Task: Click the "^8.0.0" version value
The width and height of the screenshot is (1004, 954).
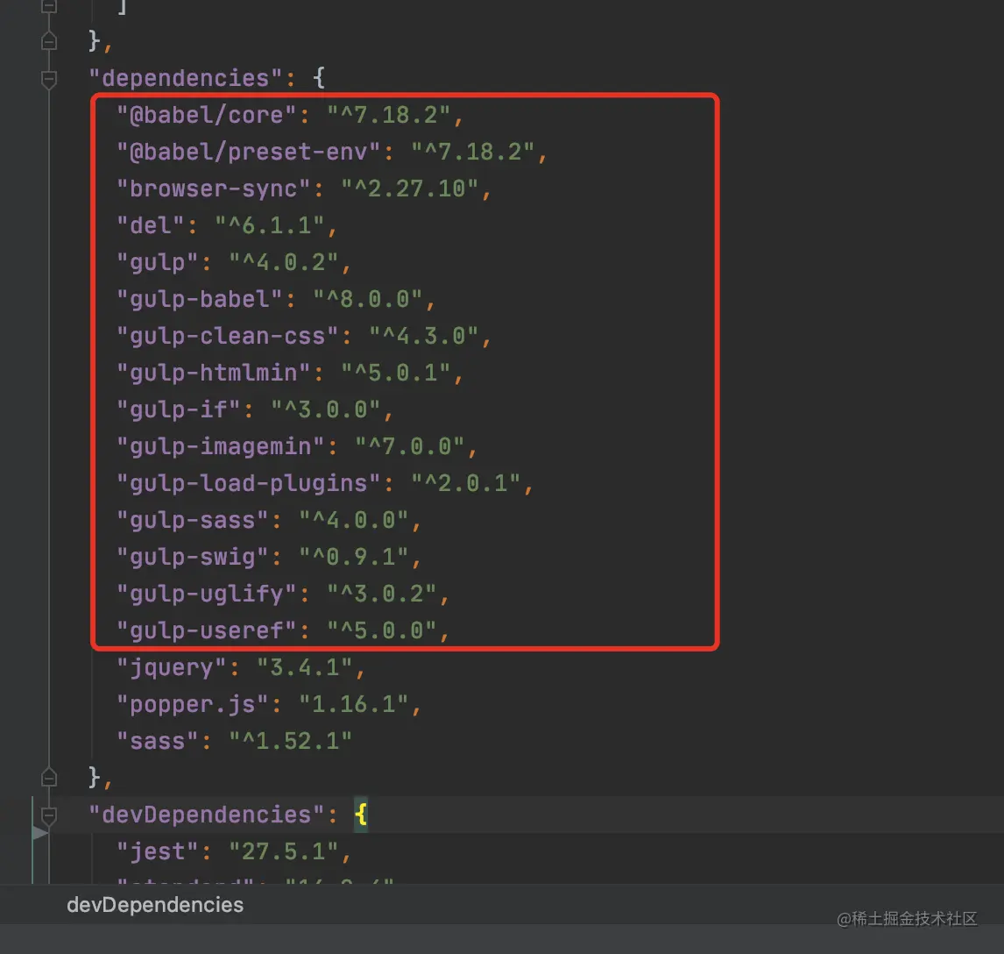Action: click(368, 299)
